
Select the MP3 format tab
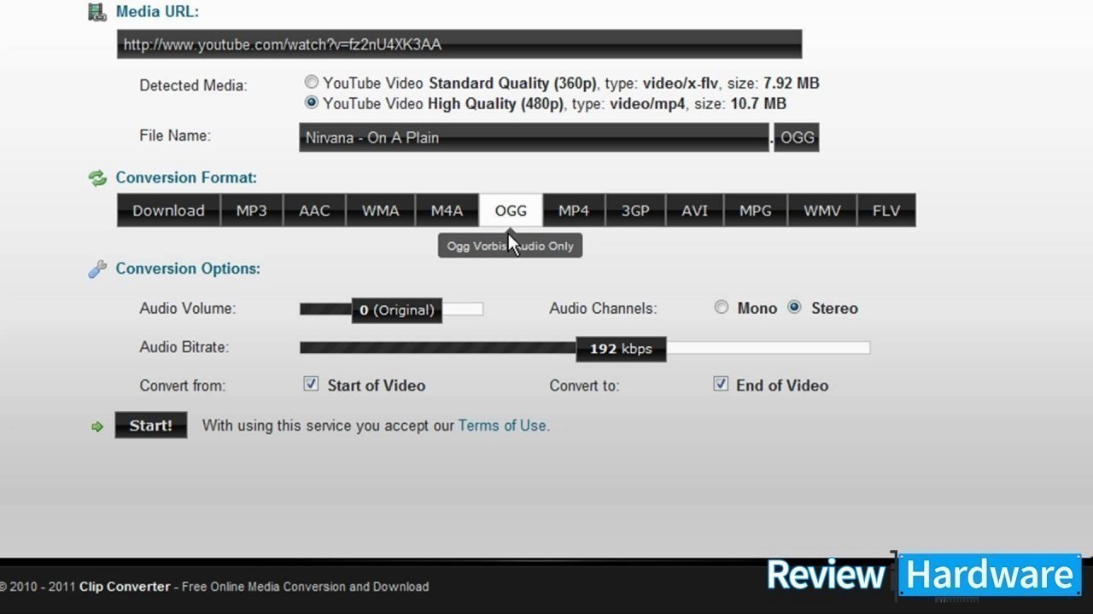coord(252,211)
